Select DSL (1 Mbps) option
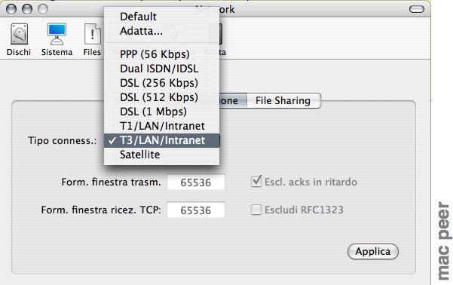The height and width of the screenshot is (285, 453). click(x=161, y=112)
